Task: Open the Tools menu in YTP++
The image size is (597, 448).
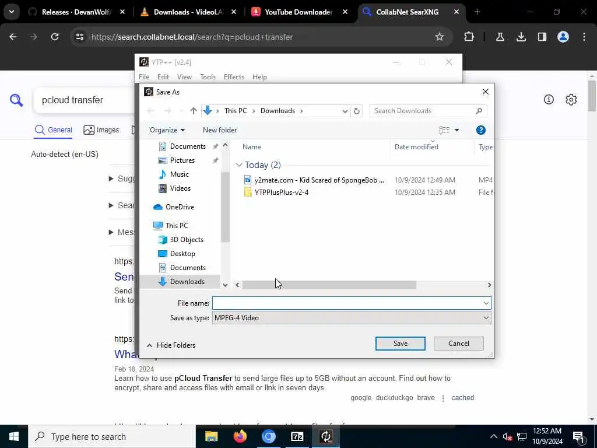Action: click(208, 77)
